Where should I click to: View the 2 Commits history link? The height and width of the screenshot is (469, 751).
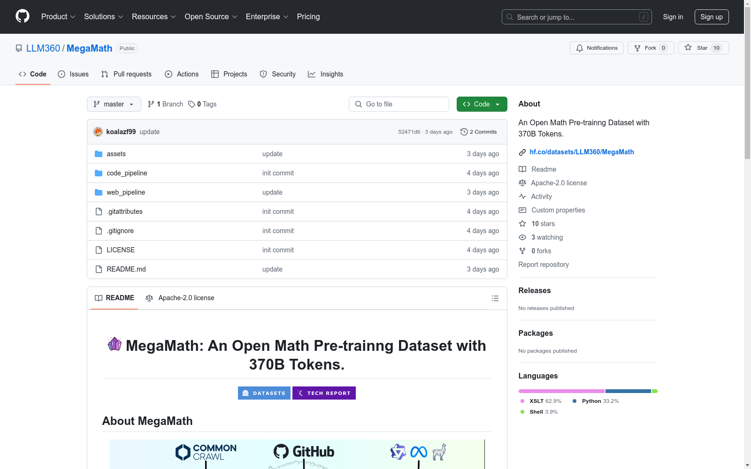(479, 132)
